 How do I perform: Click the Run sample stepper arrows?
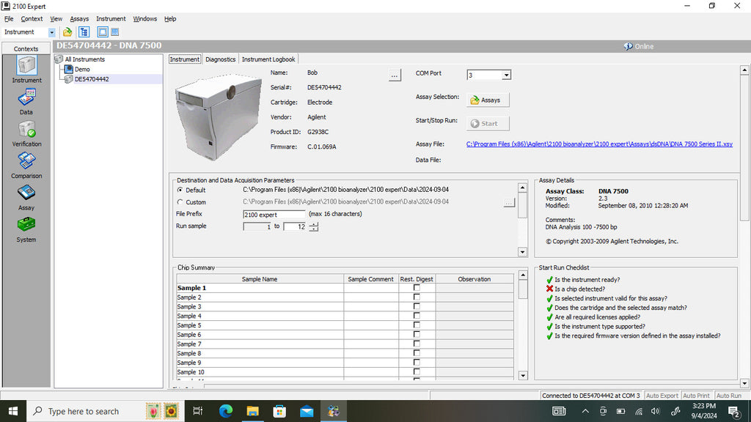[314, 227]
